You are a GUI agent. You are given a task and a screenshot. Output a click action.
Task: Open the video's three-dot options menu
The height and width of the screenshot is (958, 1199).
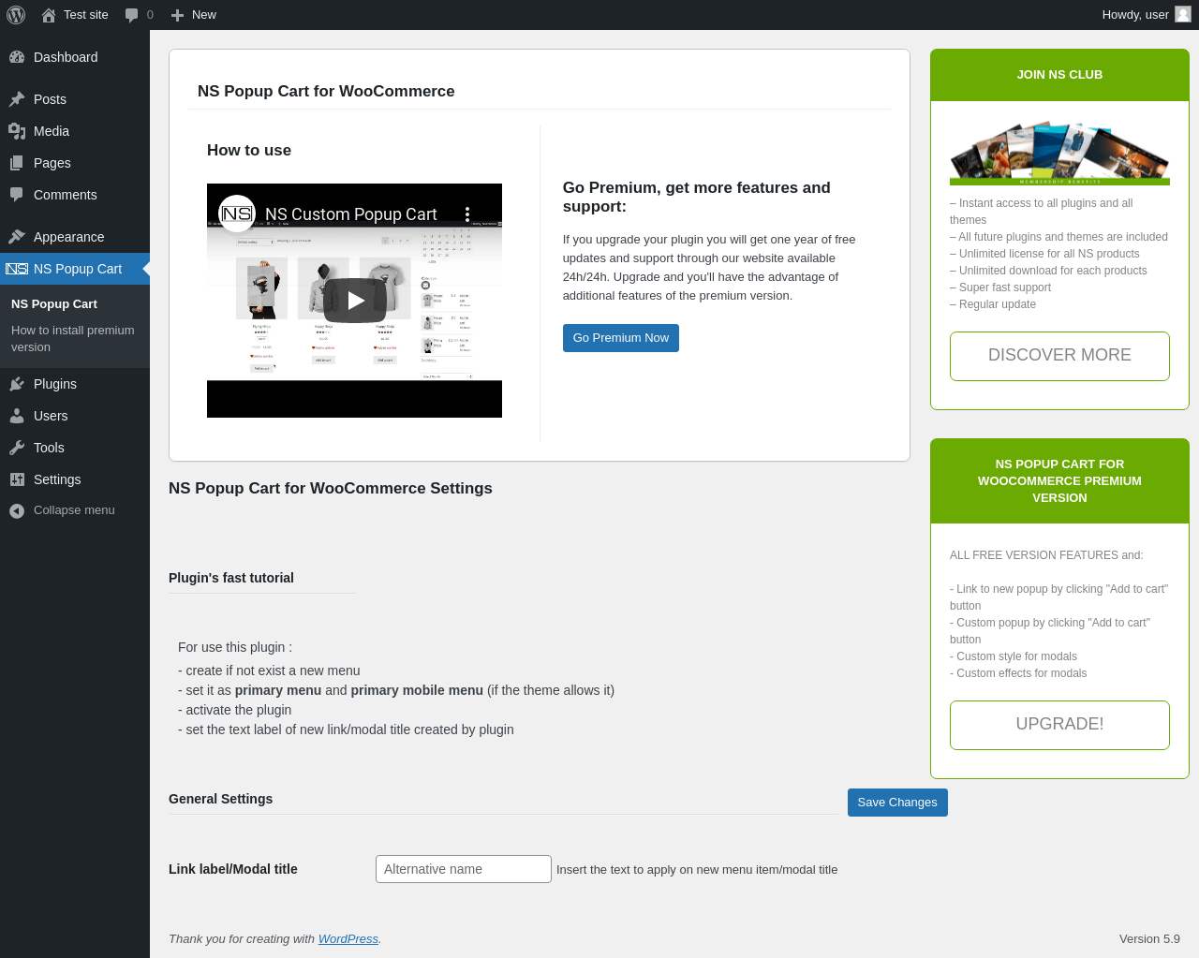pyautogui.click(x=467, y=214)
